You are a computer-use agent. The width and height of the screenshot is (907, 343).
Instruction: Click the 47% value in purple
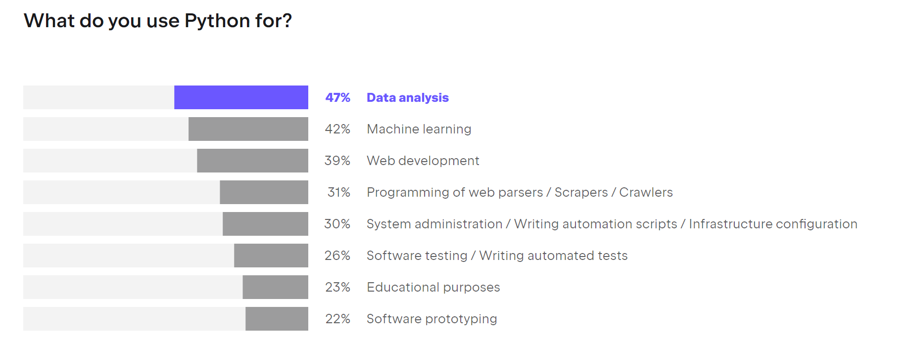[337, 98]
